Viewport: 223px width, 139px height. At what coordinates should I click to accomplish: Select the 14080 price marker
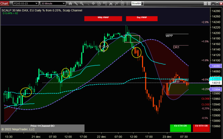216,66
